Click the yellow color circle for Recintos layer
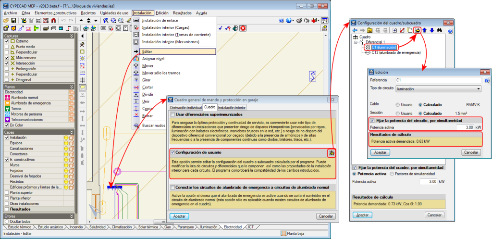492x239 pixels. tap(66, 181)
